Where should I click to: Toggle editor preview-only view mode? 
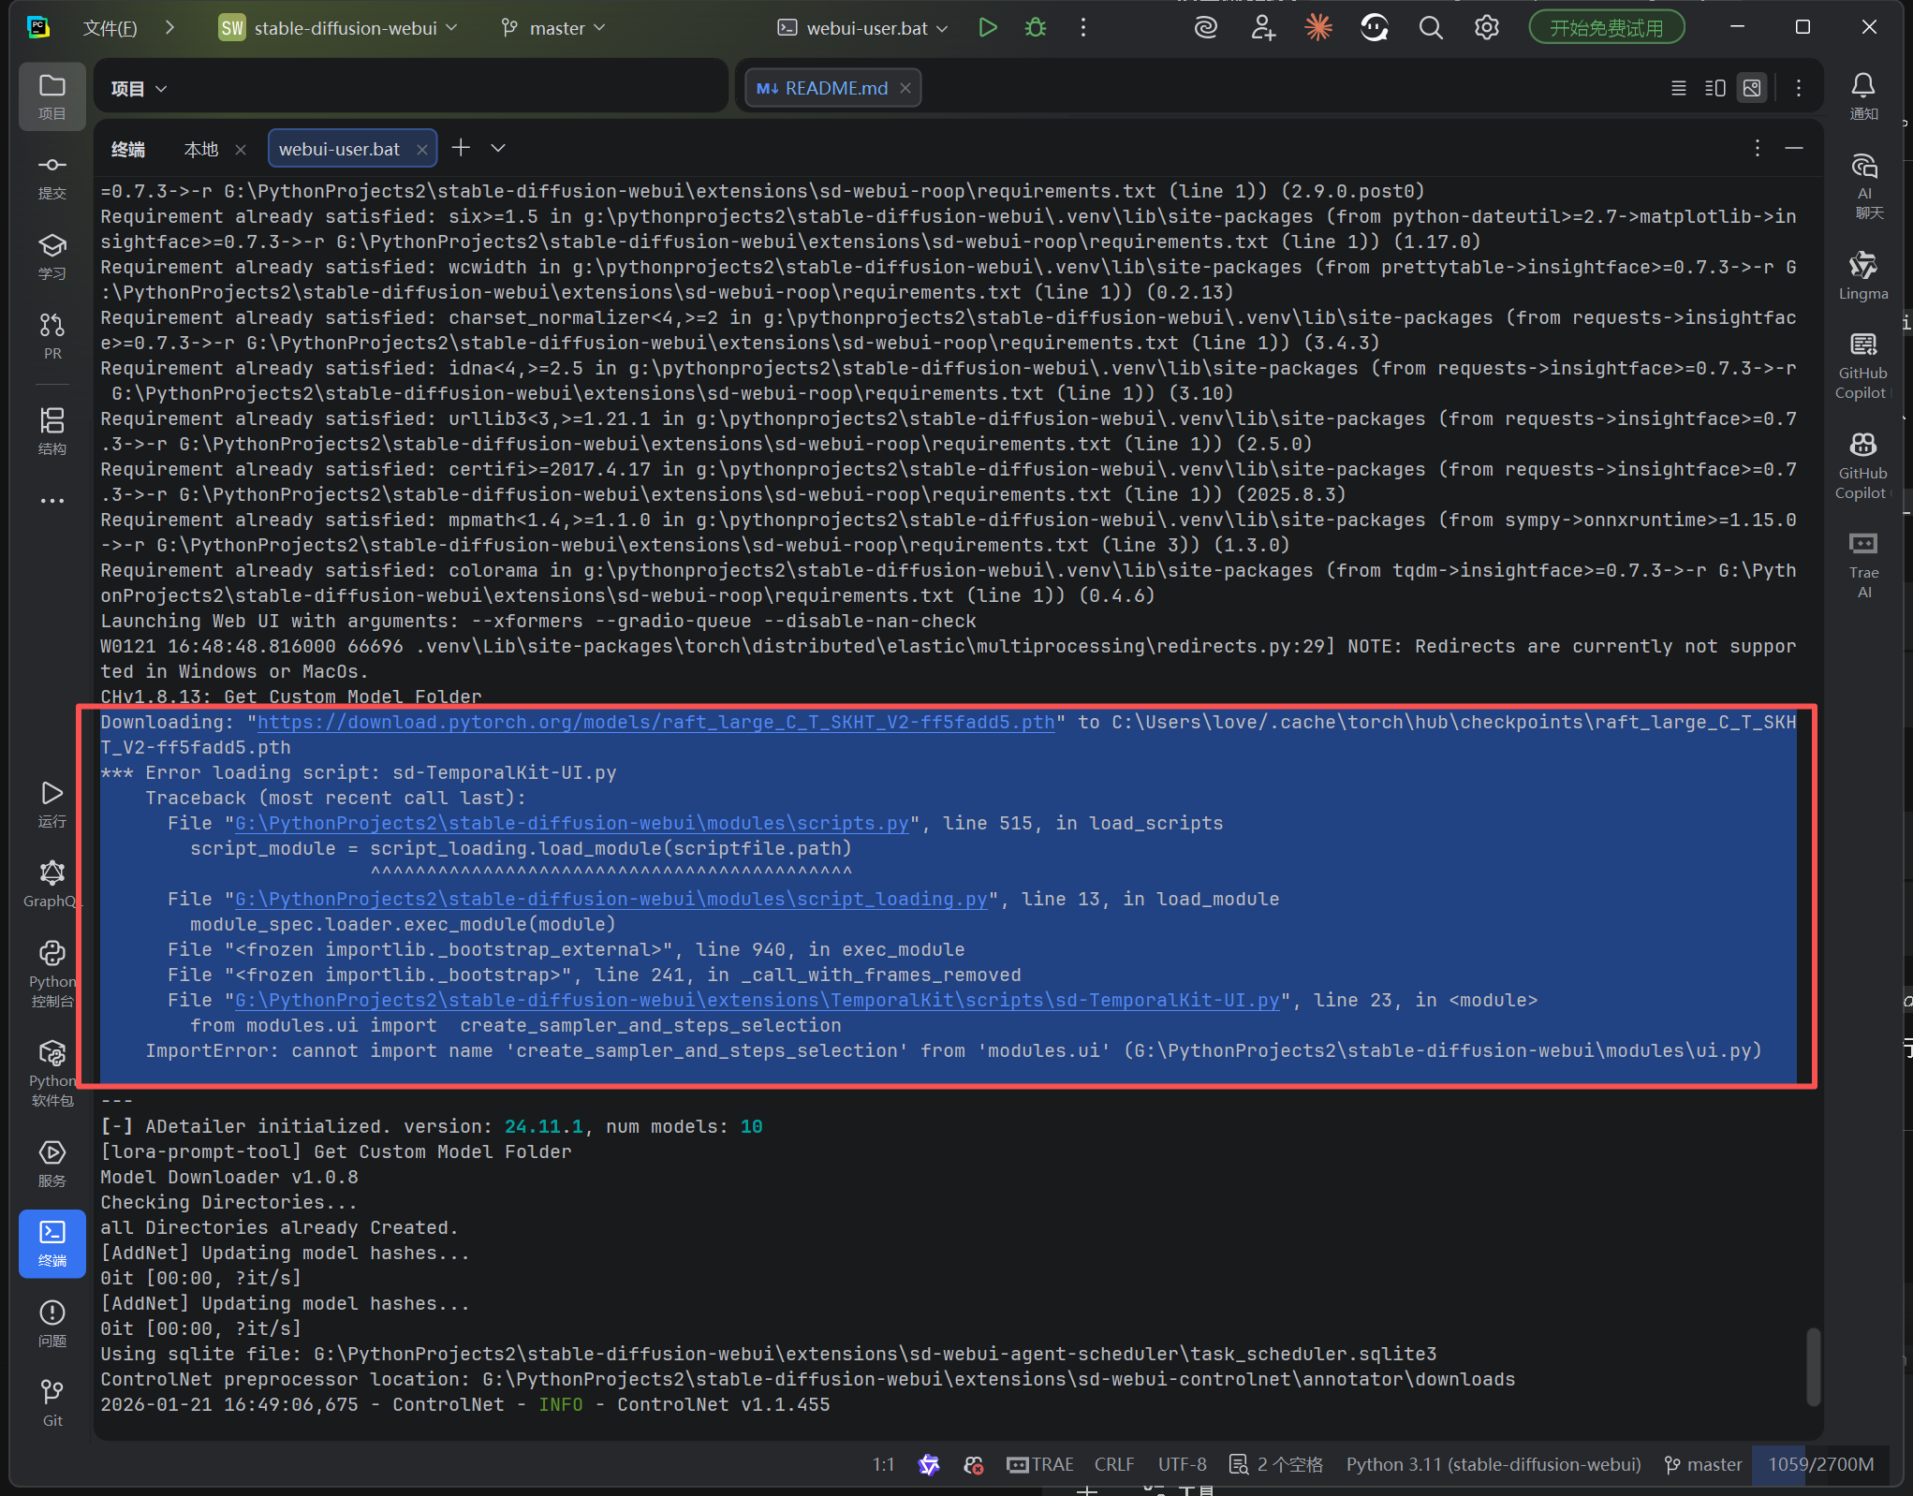(x=1751, y=88)
